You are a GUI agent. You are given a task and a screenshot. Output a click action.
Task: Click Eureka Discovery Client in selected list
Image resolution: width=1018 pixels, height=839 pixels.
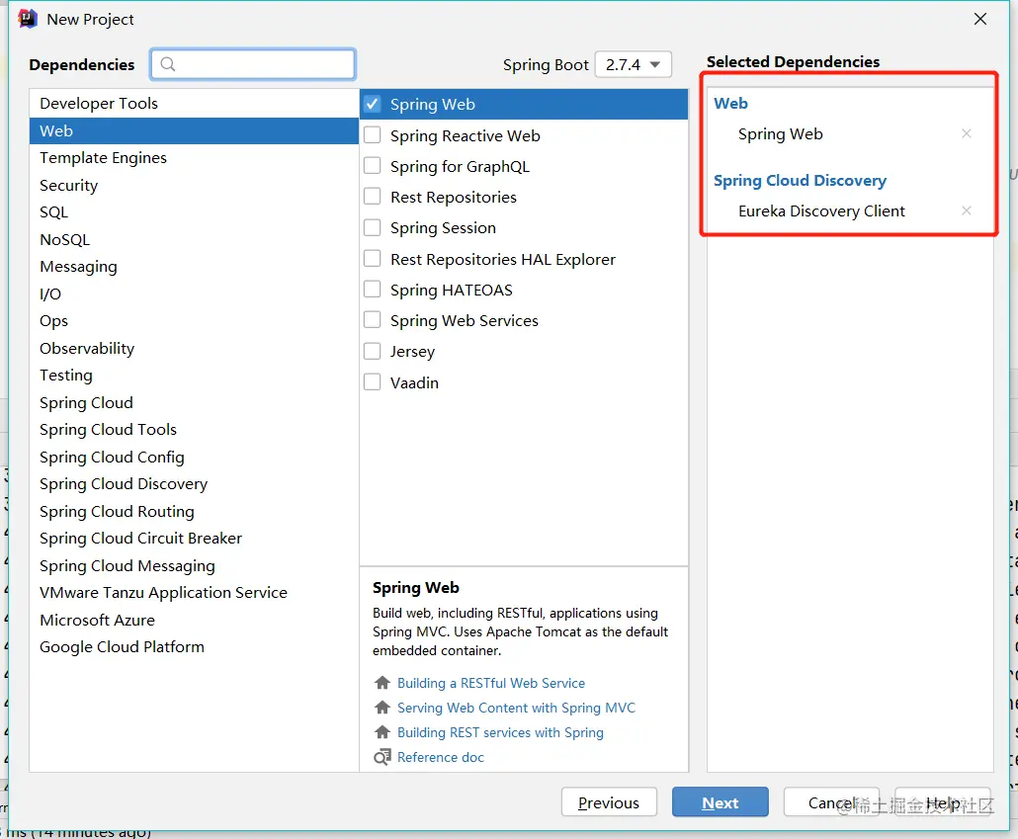click(x=821, y=211)
